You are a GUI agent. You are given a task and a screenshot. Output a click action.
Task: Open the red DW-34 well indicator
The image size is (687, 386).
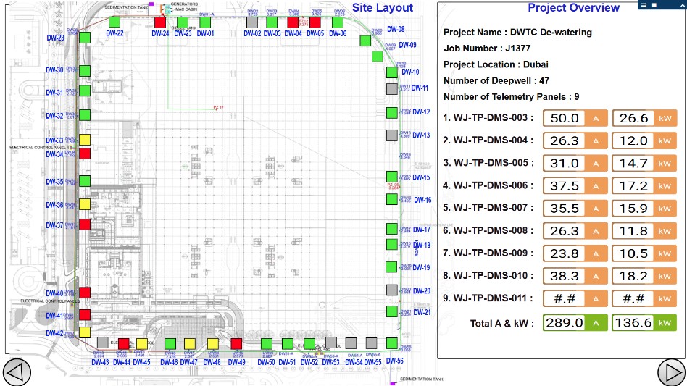pyautogui.click(x=85, y=154)
